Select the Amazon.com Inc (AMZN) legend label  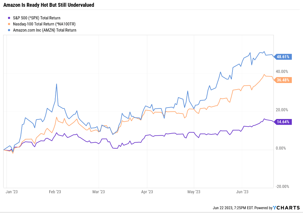click(45, 30)
